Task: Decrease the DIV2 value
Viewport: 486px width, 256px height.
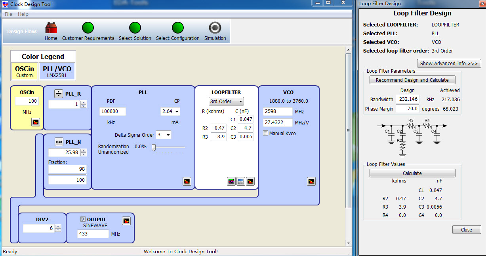Action: 58,230
